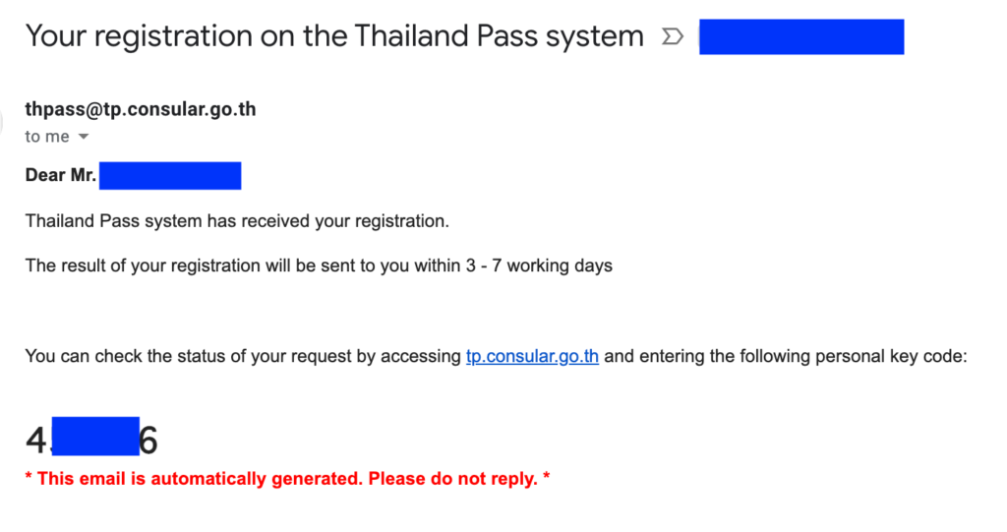This screenshot has width=1007, height=532.
Task: Click the subject 'Your registration on the Thailand Pass system'
Action: click(334, 36)
